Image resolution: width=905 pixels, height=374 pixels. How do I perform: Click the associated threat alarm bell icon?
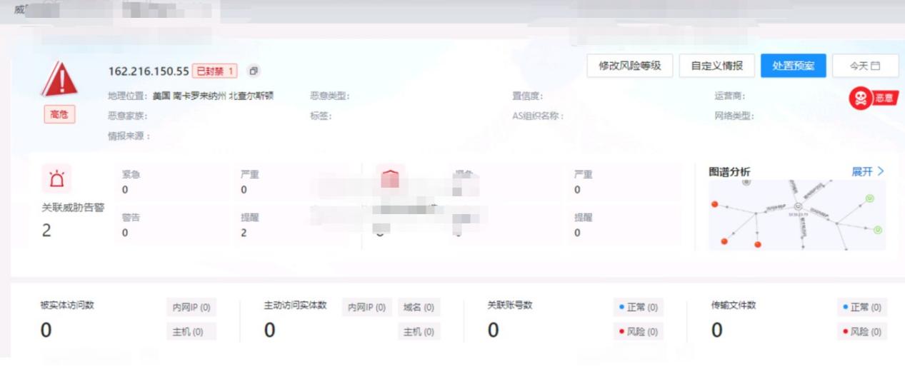pos(56,178)
